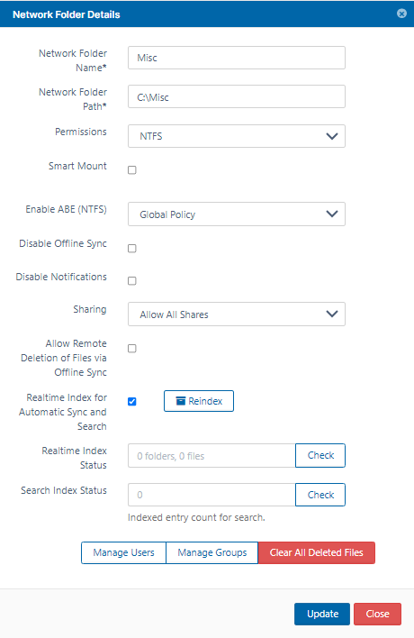This screenshot has width=414, height=638.
Task: Check the Disable Notifications box
Action: pos(132,281)
